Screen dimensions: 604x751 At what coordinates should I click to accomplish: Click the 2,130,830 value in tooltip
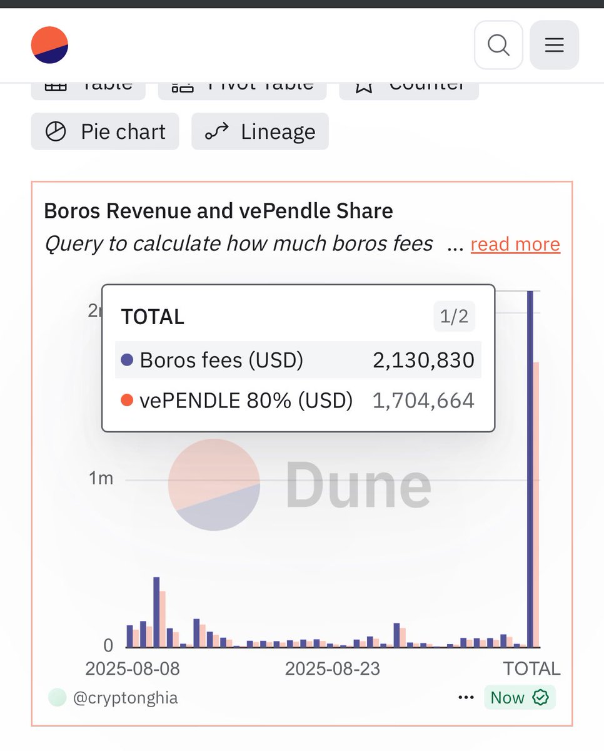pyautogui.click(x=423, y=360)
